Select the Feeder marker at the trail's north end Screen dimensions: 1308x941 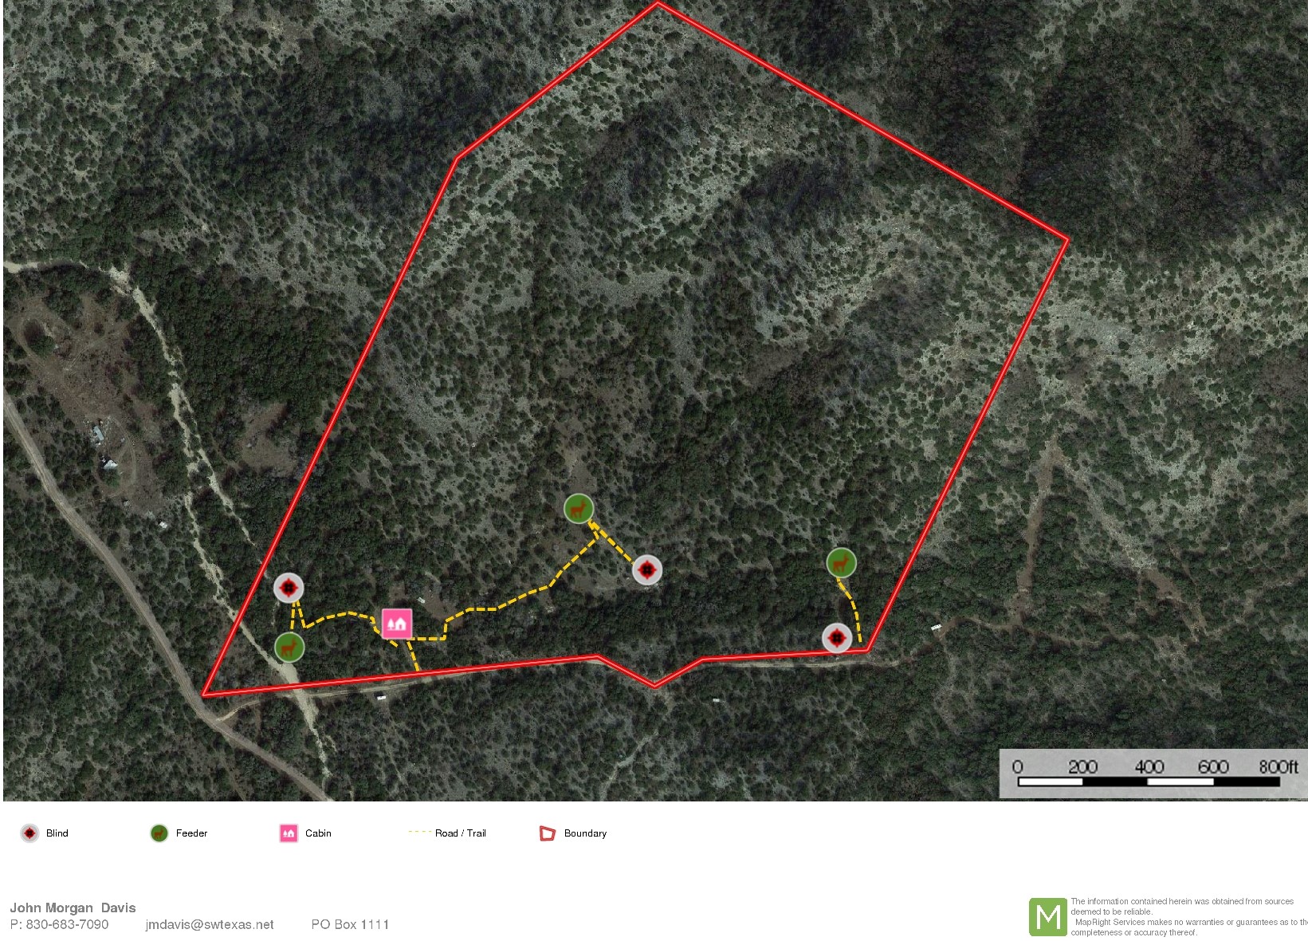(x=579, y=508)
